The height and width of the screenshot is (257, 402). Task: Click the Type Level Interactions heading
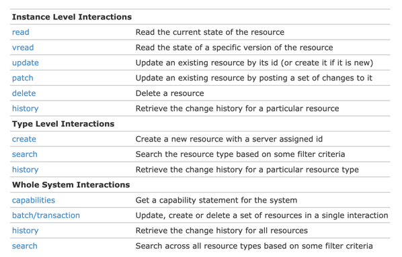[63, 124]
